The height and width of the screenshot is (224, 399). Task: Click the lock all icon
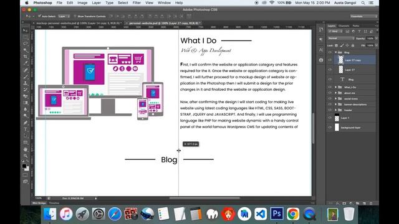(x=353, y=45)
